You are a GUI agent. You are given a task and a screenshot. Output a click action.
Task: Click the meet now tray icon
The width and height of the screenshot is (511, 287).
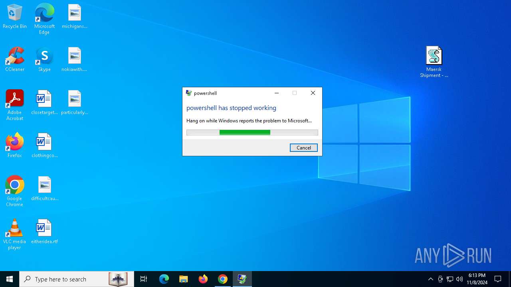pos(440,279)
